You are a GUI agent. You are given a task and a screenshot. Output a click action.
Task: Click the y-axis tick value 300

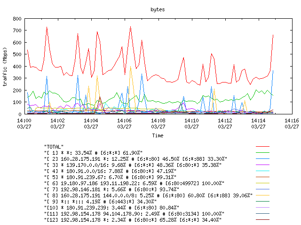pyautogui.click(x=17, y=78)
